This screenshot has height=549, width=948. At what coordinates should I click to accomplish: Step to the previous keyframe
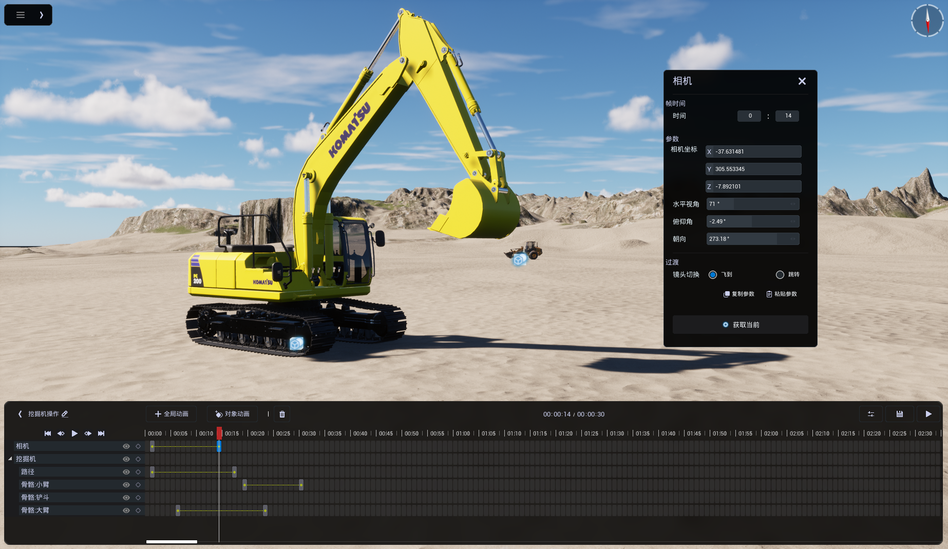point(61,433)
